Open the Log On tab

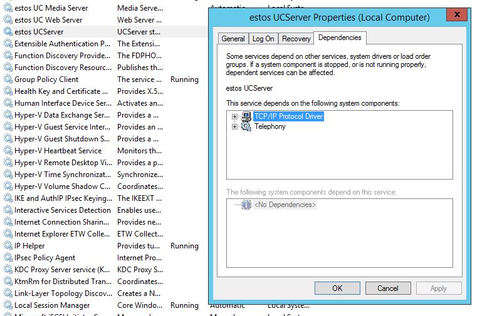263,39
